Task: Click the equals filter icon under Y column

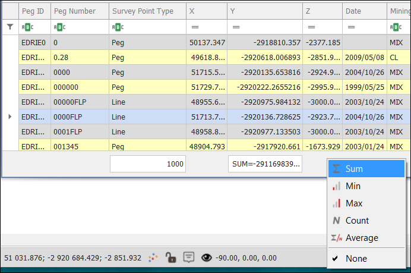Action: (236, 27)
